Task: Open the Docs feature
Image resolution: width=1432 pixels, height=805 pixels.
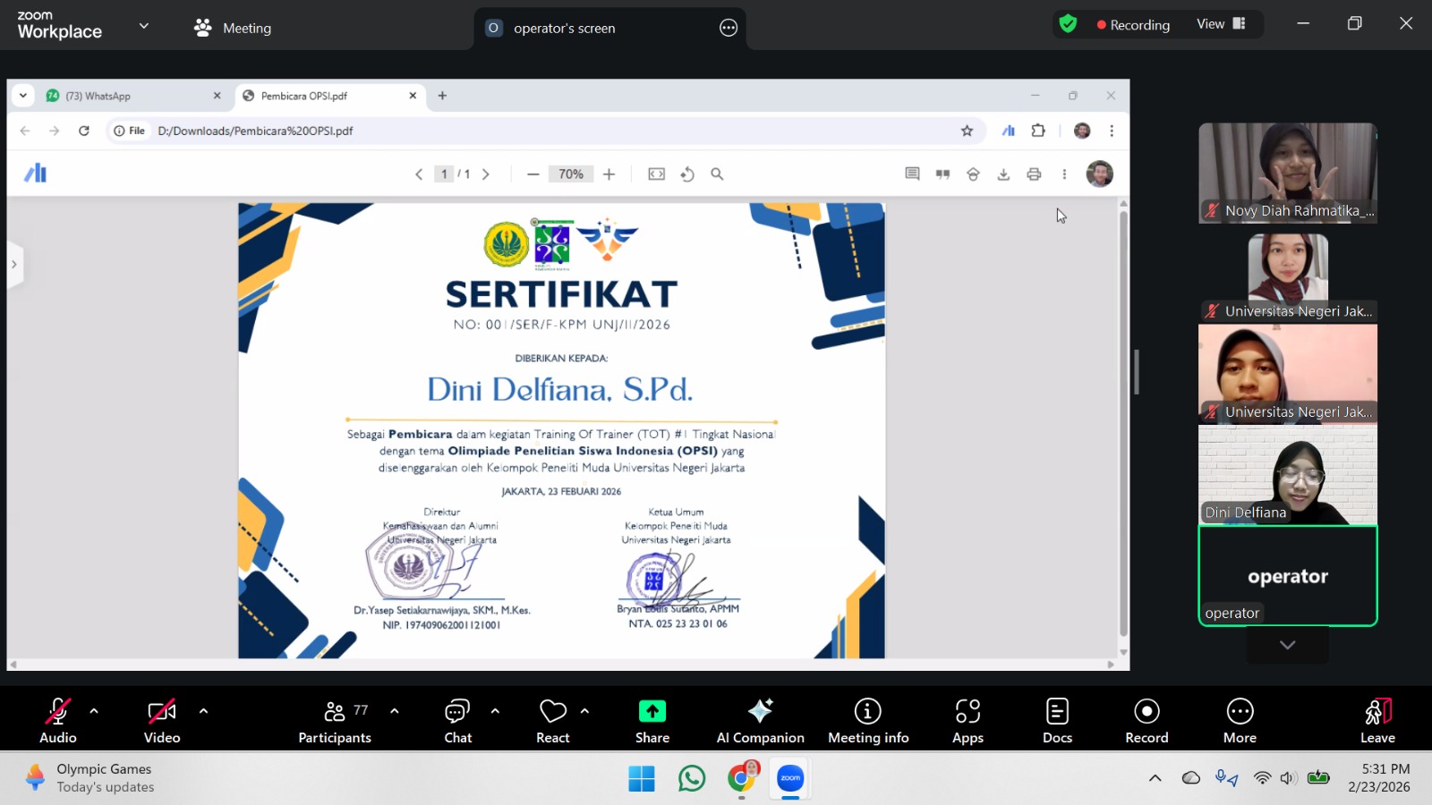Action: (x=1057, y=720)
